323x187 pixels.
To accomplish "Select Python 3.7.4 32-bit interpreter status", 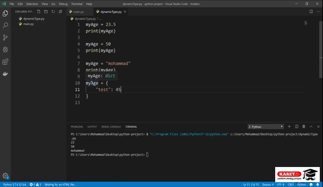I will pos(15,184).
